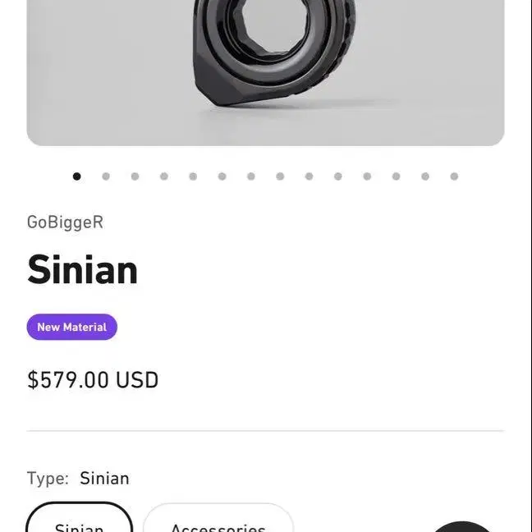The height and width of the screenshot is (532, 532).
Task: Select the ninth carousel dot
Action: 309,177
